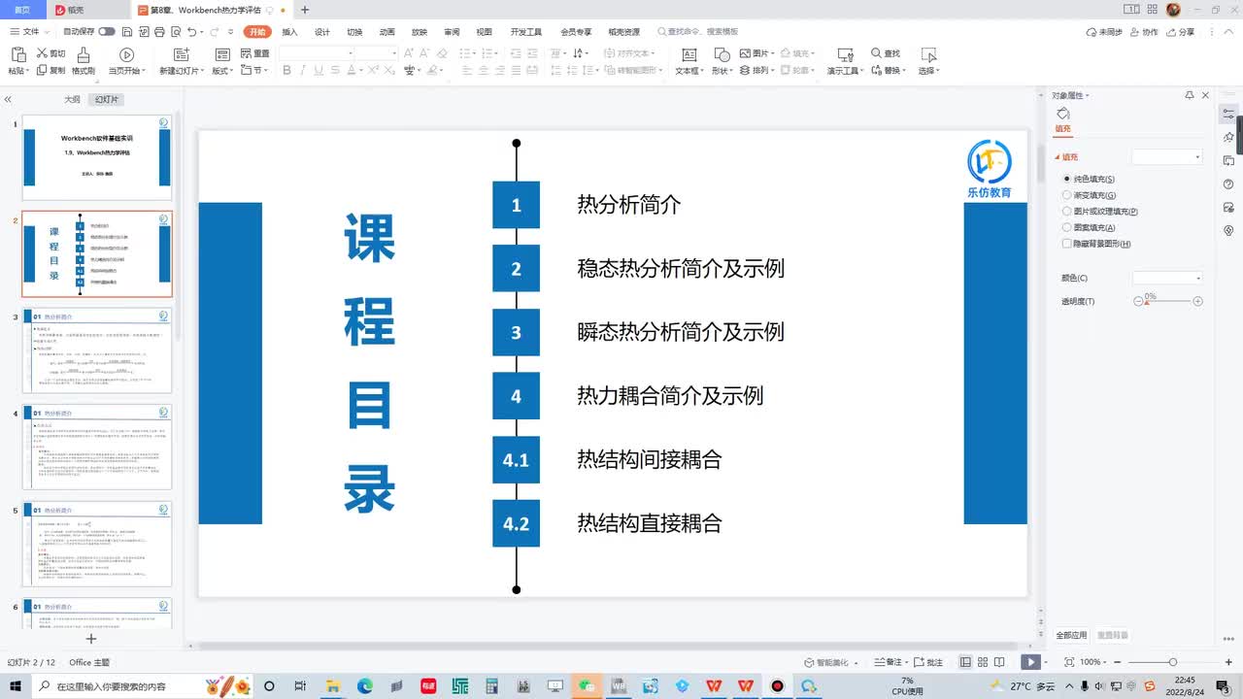The image size is (1243, 699).
Task: Click the Share (分享) button
Action: pos(1181,32)
